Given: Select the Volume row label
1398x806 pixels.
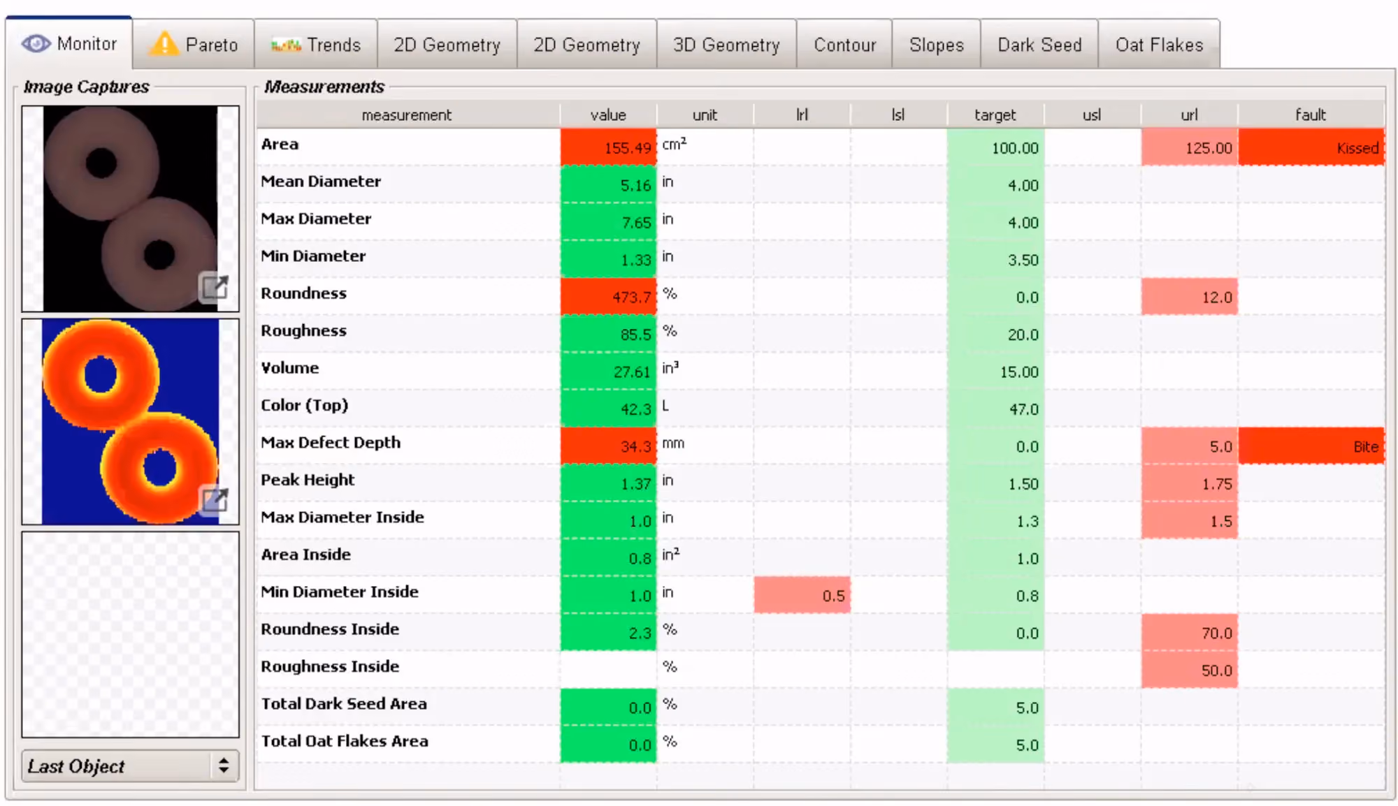Looking at the screenshot, I should click(x=289, y=368).
